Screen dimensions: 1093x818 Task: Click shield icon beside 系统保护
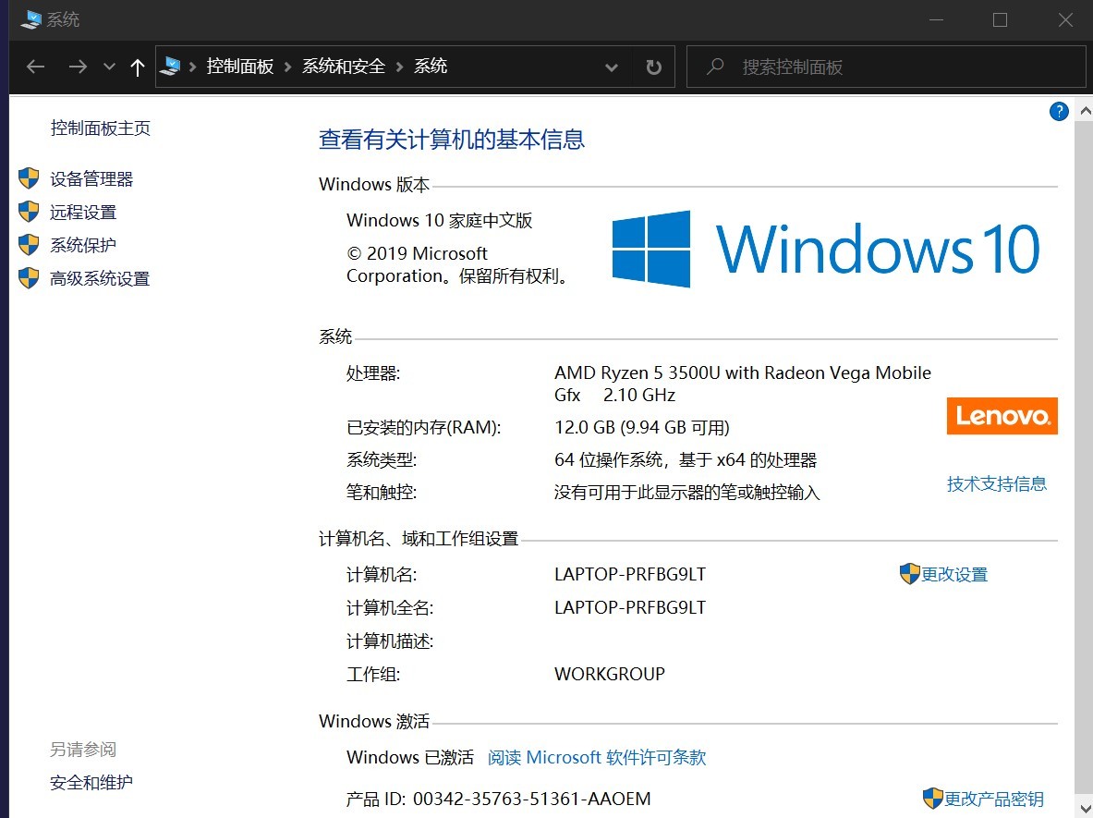pyautogui.click(x=29, y=245)
